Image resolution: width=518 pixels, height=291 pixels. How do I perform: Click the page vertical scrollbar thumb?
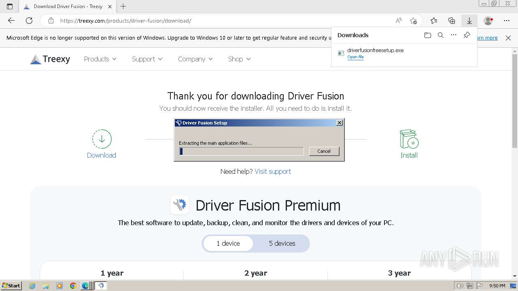514,101
